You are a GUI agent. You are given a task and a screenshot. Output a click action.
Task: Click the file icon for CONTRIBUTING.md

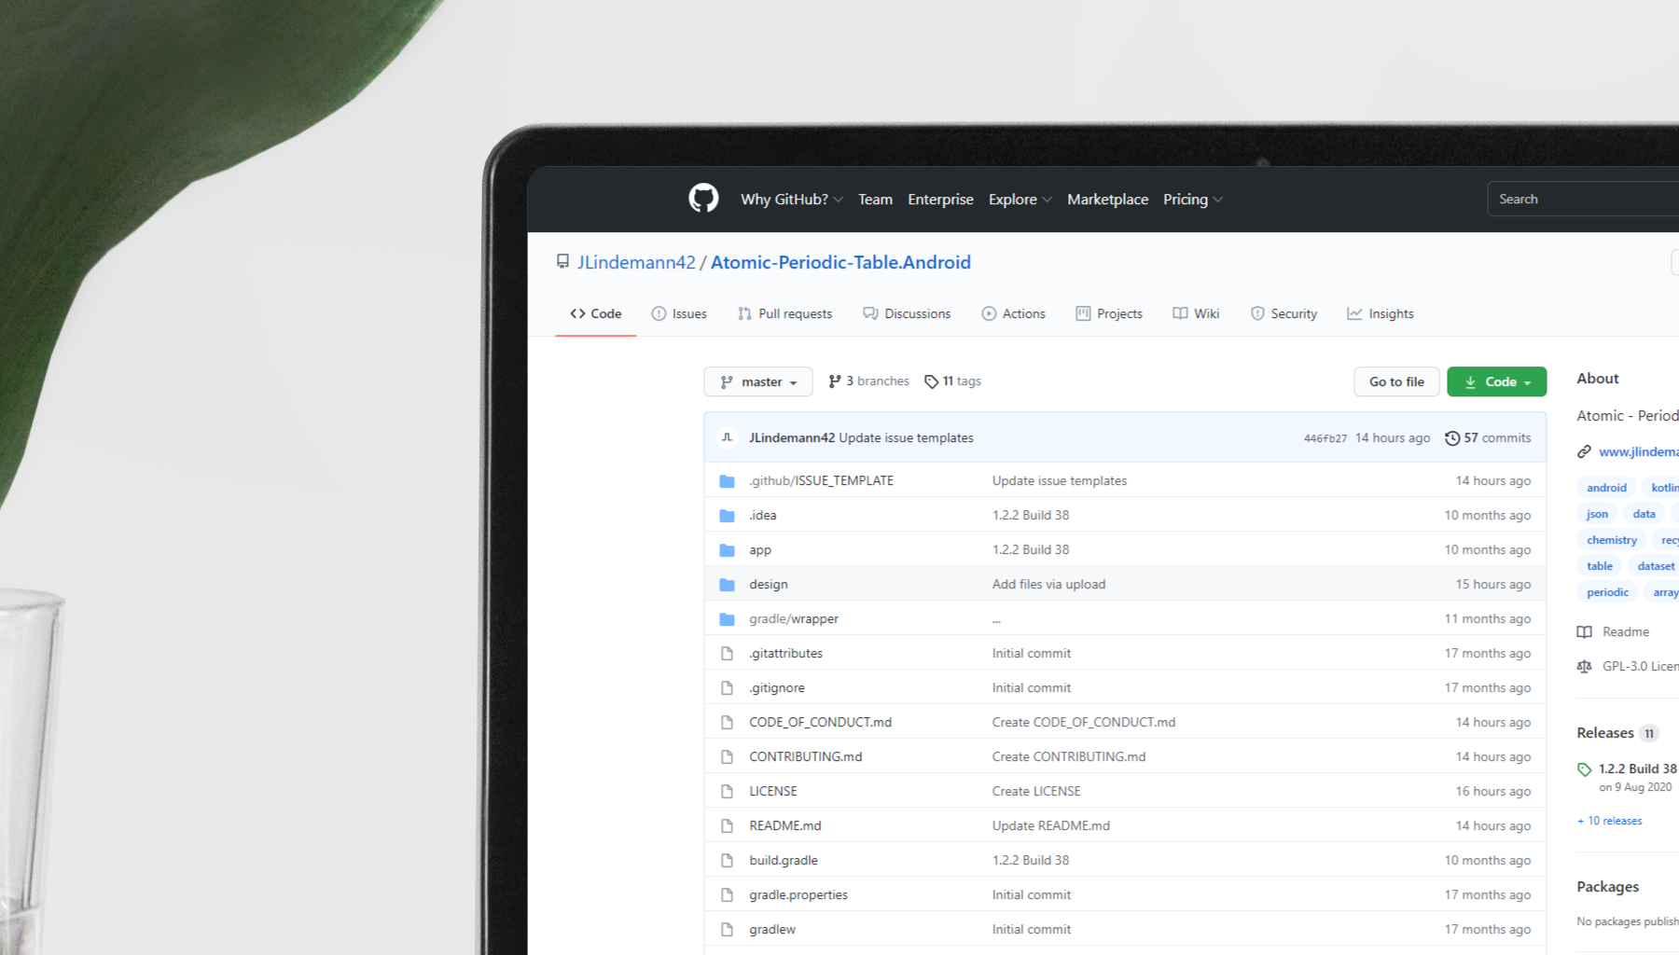[727, 757]
